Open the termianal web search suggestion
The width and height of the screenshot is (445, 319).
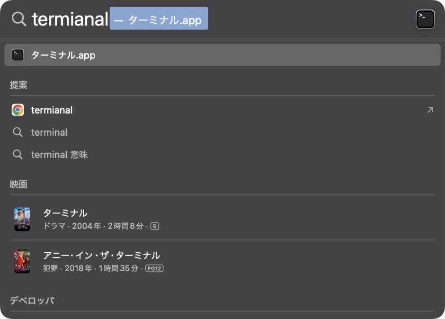click(52, 109)
